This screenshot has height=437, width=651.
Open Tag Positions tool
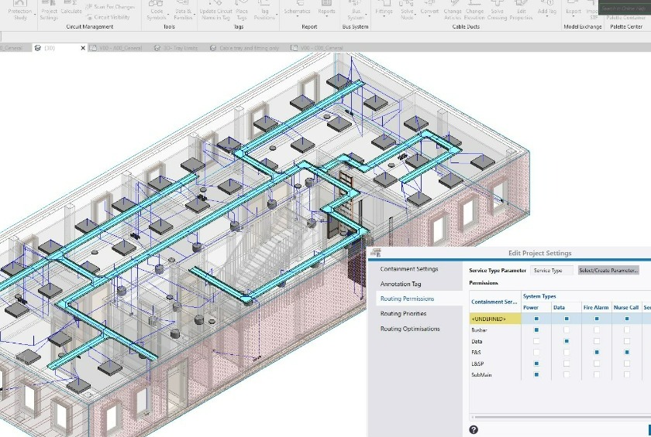tap(264, 10)
